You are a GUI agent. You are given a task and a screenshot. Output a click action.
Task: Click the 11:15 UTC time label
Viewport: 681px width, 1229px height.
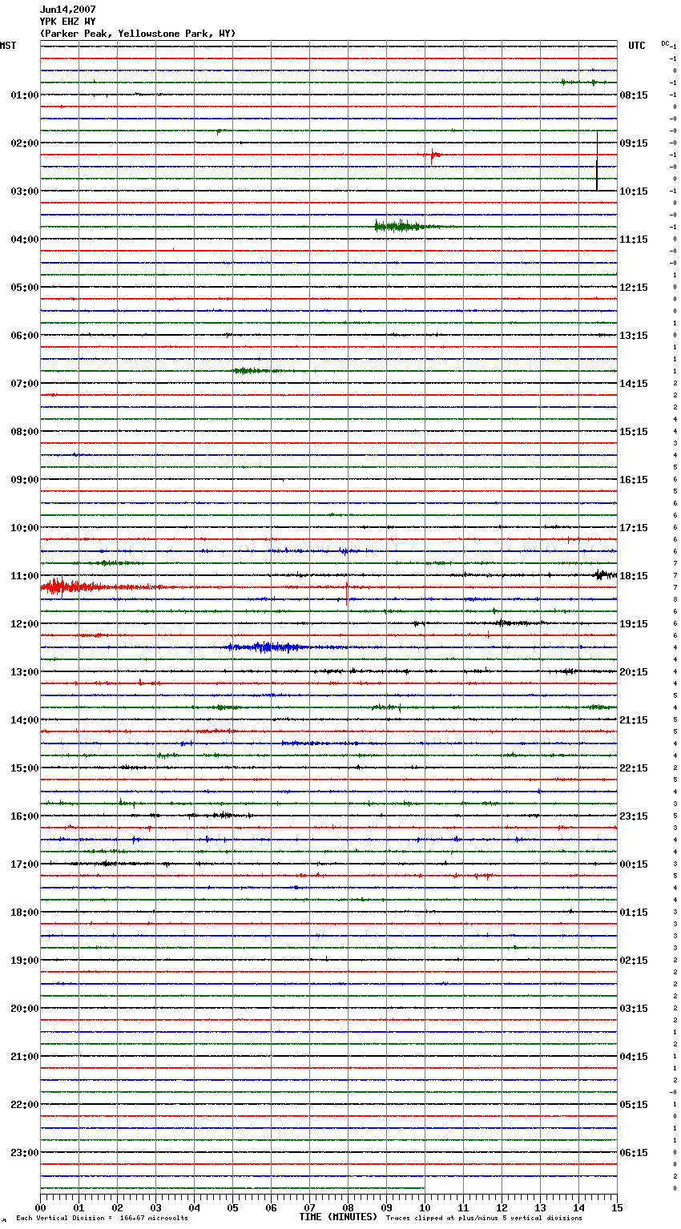pyautogui.click(x=634, y=240)
